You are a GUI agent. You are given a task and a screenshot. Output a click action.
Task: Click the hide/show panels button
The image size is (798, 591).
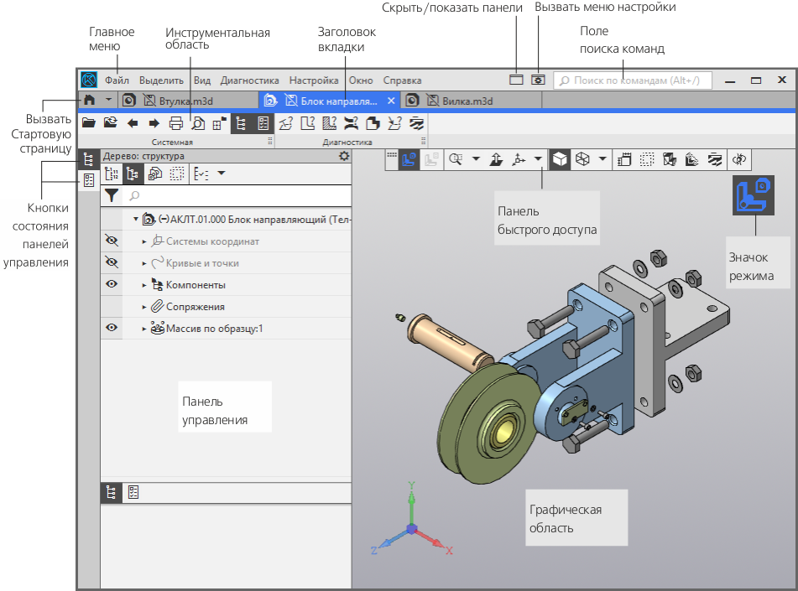tap(516, 80)
